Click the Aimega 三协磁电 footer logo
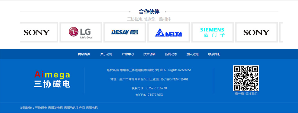Image resolution: width=298 pixels, height=113 pixels. click(x=52, y=79)
